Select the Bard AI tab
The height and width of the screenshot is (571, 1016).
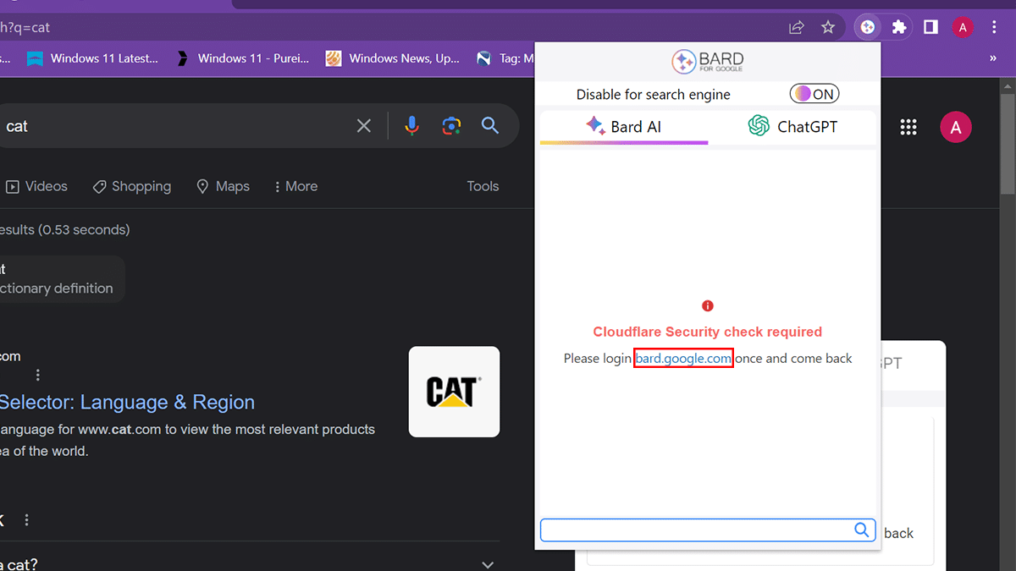click(x=623, y=127)
